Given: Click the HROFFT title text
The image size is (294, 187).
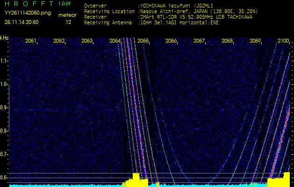Looking at the screenshot, I should click(28, 4).
